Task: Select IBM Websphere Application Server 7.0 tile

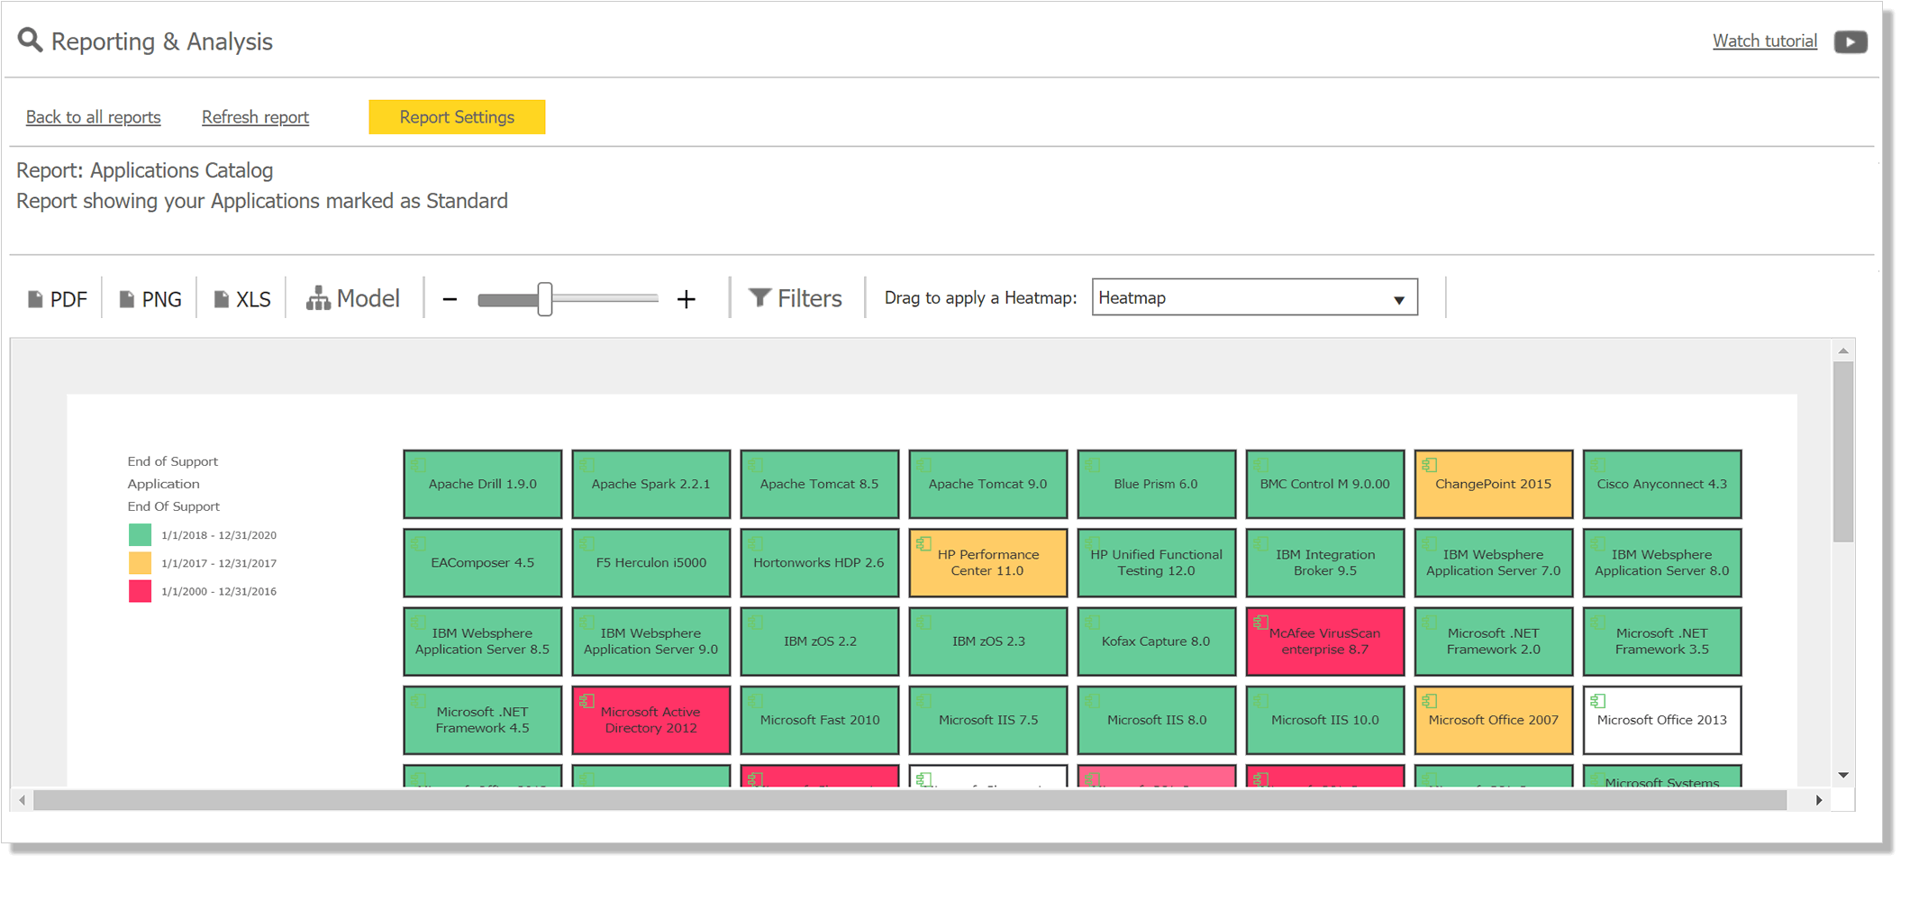Action: pyautogui.click(x=1493, y=562)
